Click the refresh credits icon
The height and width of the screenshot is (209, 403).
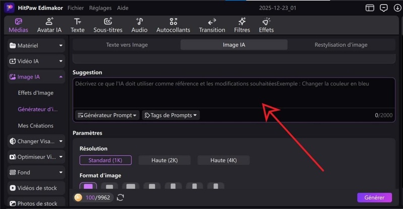120,197
